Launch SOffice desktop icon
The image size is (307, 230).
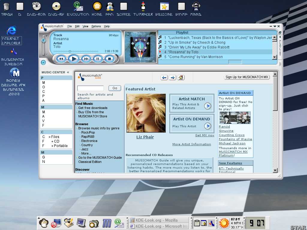pos(124,9)
